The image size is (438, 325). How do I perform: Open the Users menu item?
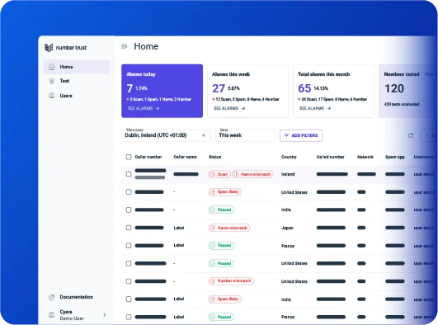(x=76, y=96)
